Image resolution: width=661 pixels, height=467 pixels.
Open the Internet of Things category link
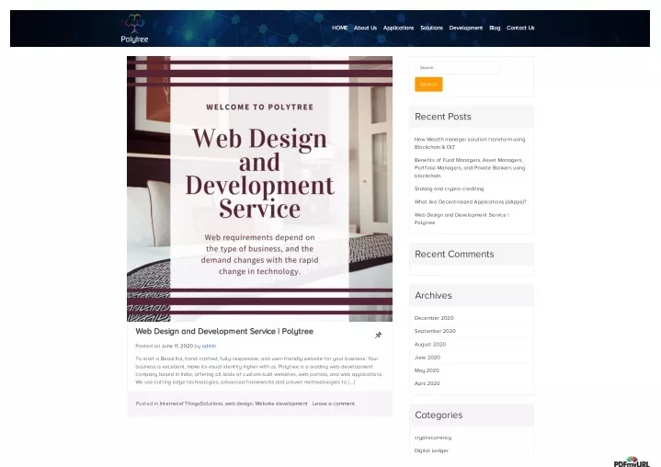pyautogui.click(x=178, y=404)
